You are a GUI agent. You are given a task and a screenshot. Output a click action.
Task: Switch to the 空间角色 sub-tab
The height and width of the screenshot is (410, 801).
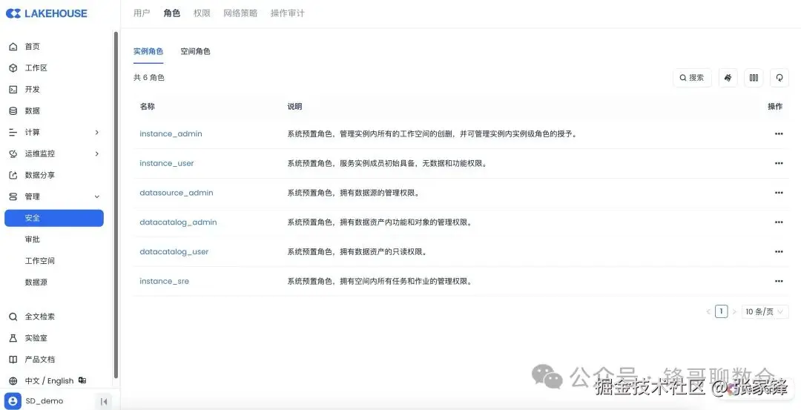pos(195,51)
